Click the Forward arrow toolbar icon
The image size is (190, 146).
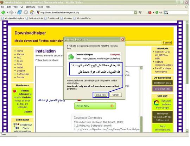click(11, 12)
